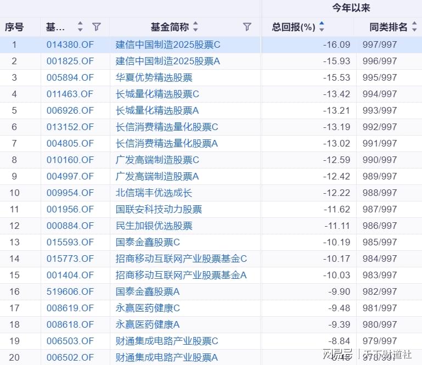Open fund code 000884.OF
Image resolution: width=422 pixels, height=365 pixels.
[70, 226]
